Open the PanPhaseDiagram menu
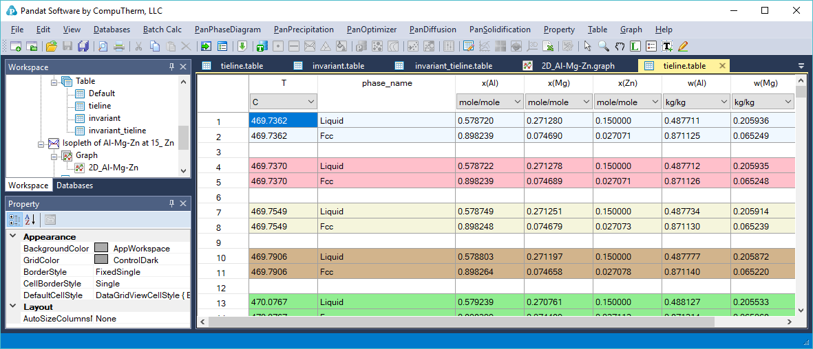The width and height of the screenshot is (813, 349). pyautogui.click(x=227, y=30)
